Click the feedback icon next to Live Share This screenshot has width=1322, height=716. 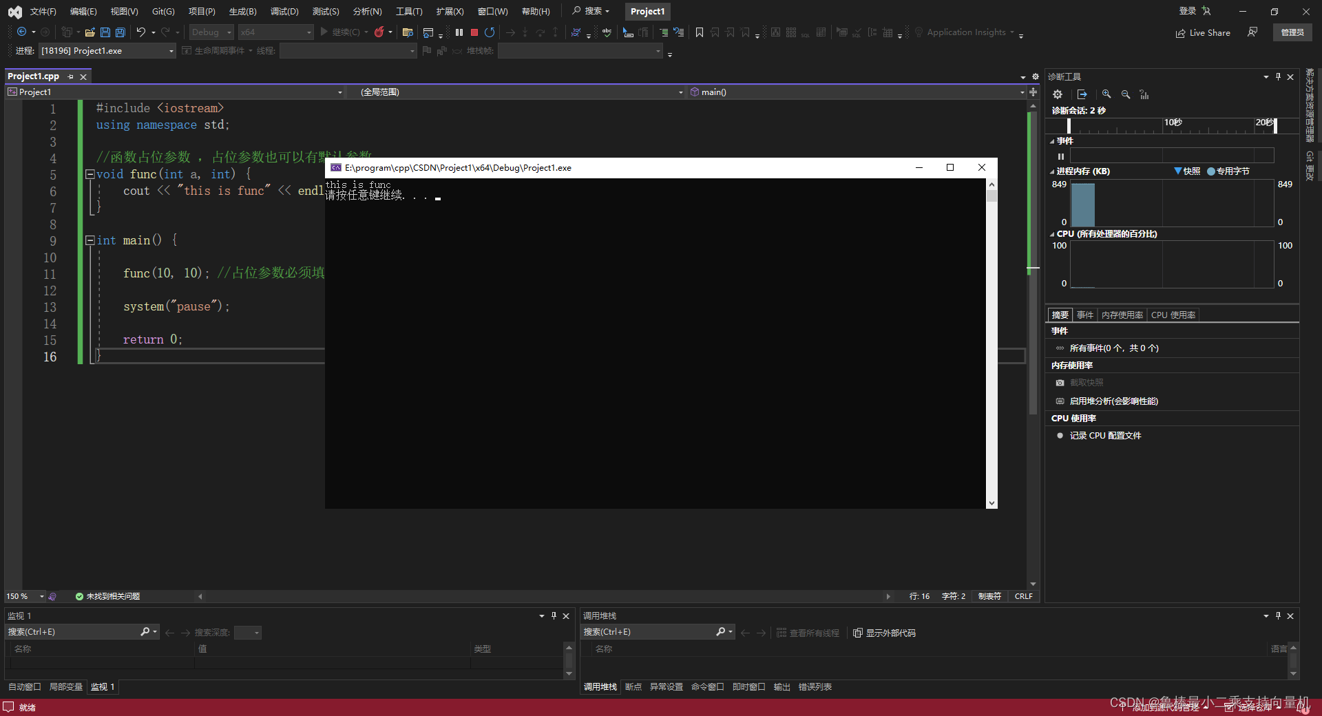tap(1252, 32)
